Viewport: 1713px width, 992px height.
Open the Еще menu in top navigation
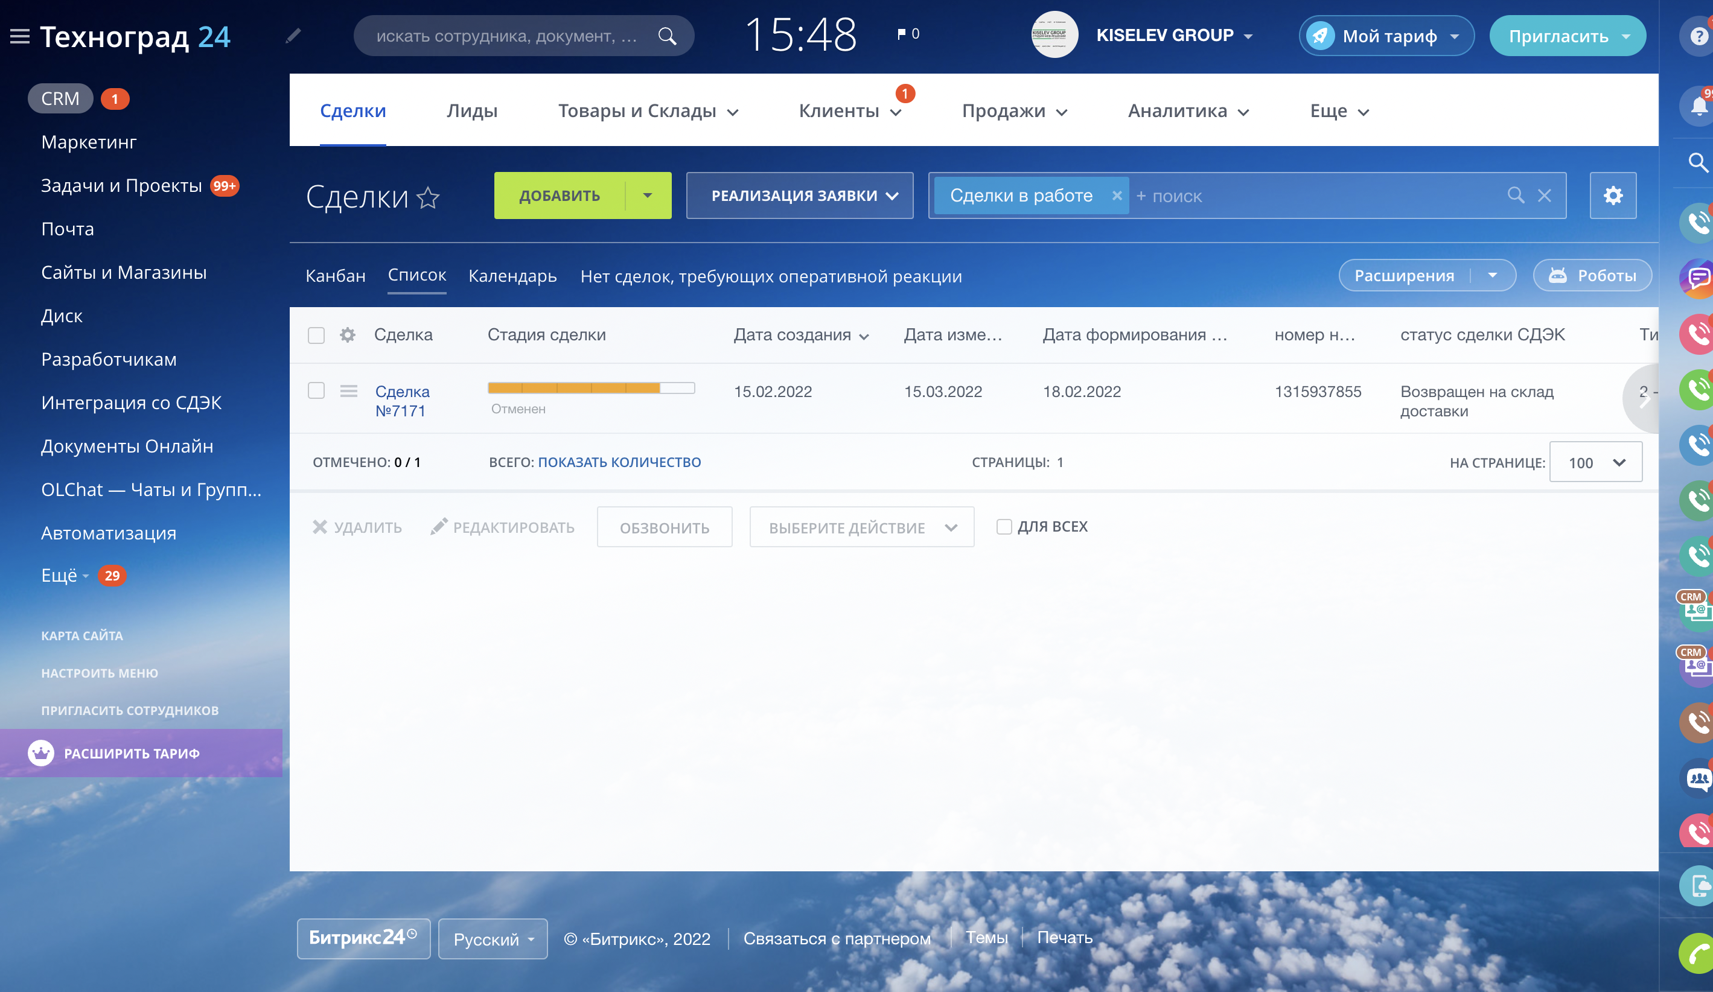(x=1339, y=111)
